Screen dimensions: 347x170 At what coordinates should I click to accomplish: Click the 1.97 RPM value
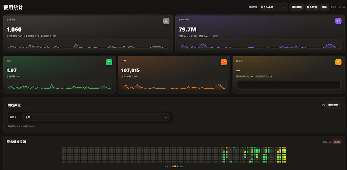(12, 70)
